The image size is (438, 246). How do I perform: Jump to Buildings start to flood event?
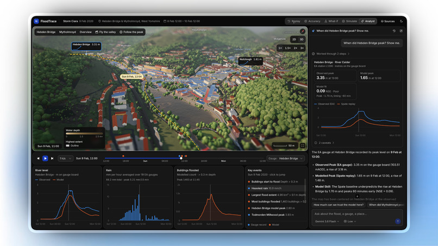coord(276,182)
